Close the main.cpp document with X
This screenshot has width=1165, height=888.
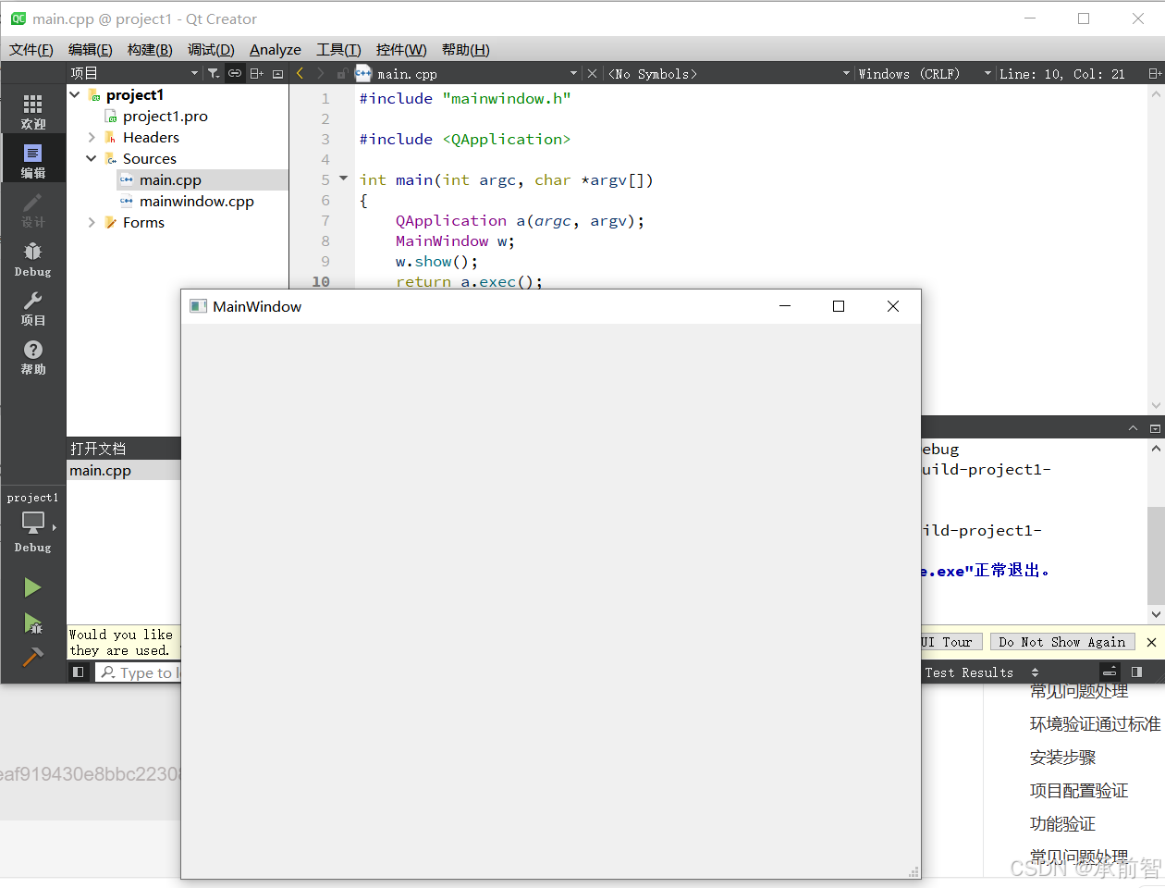pos(592,73)
